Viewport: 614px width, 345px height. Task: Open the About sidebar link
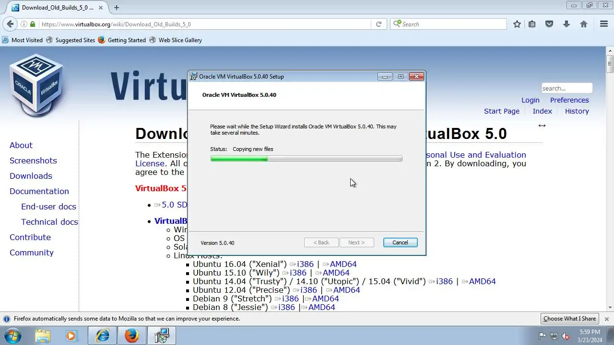[x=21, y=145]
